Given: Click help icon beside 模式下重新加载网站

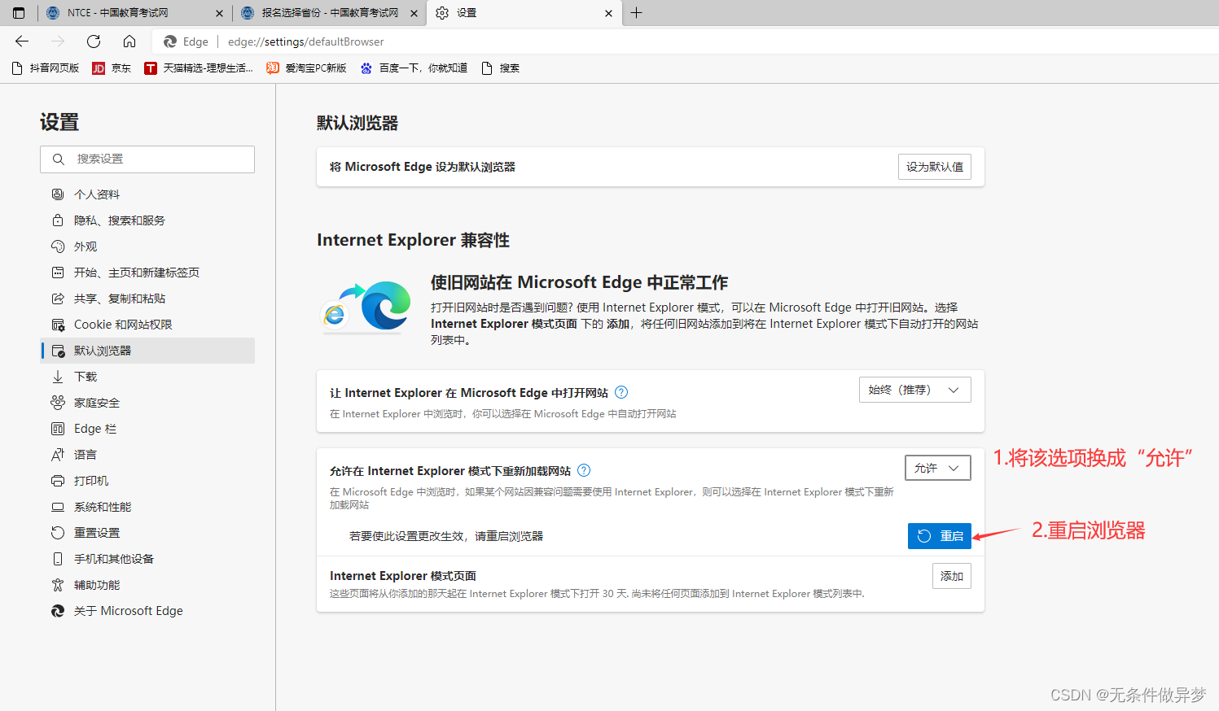Looking at the screenshot, I should [x=584, y=470].
